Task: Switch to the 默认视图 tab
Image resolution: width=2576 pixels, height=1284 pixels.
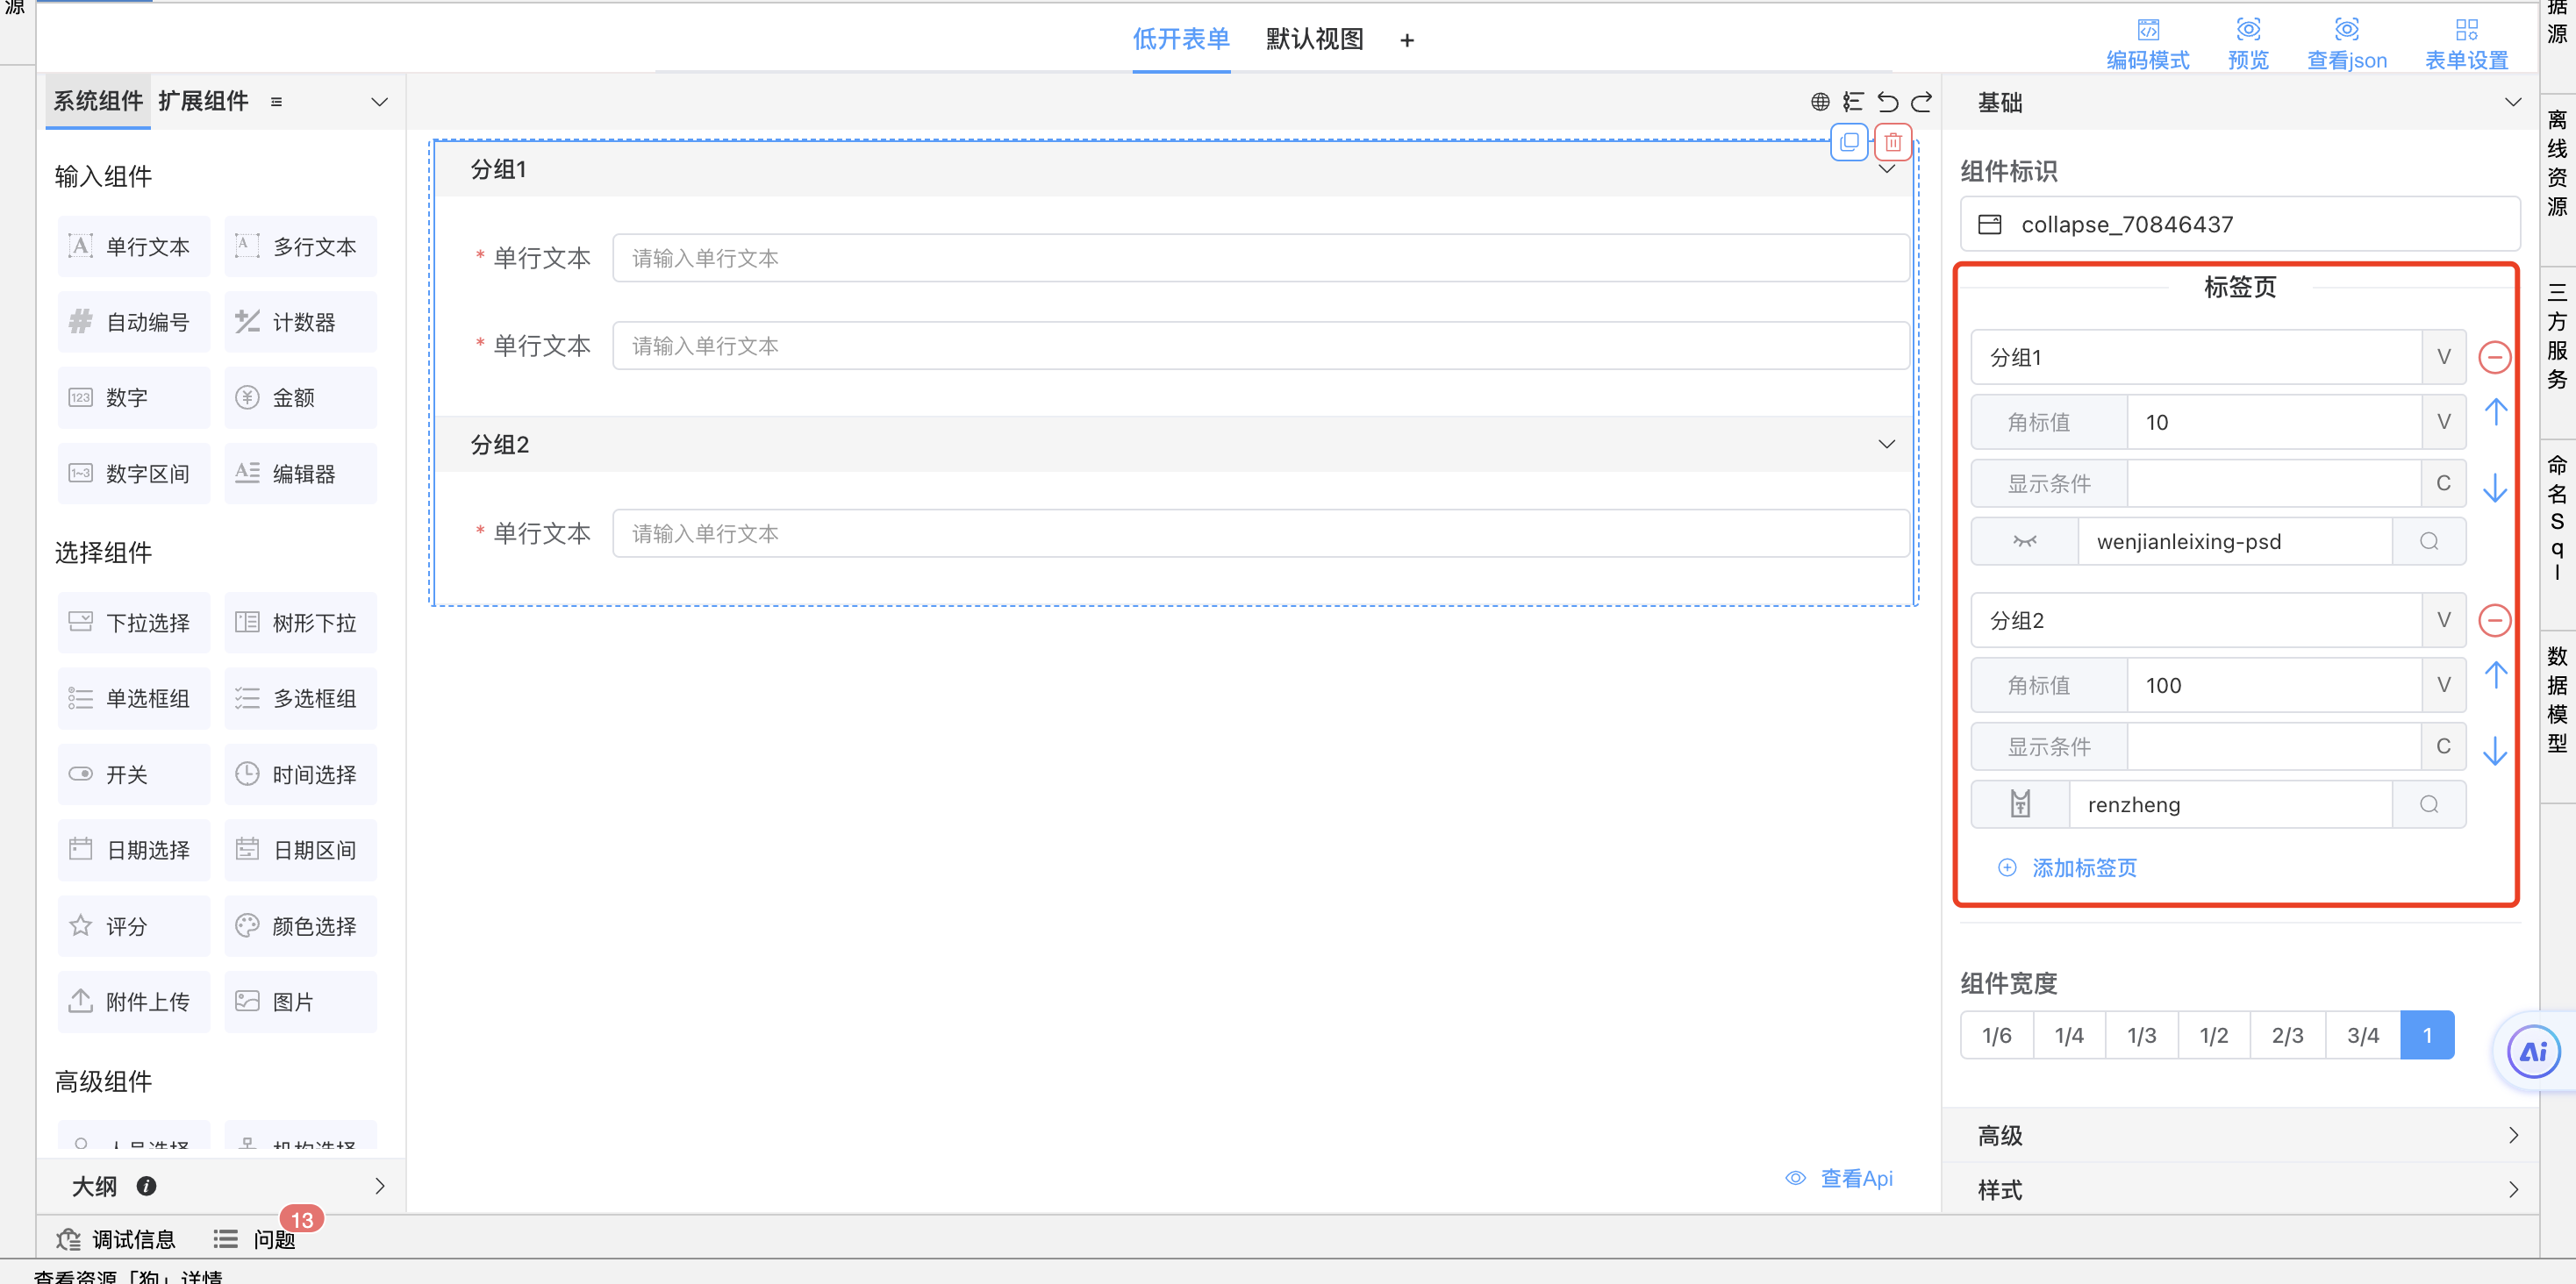Action: pyautogui.click(x=1314, y=39)
